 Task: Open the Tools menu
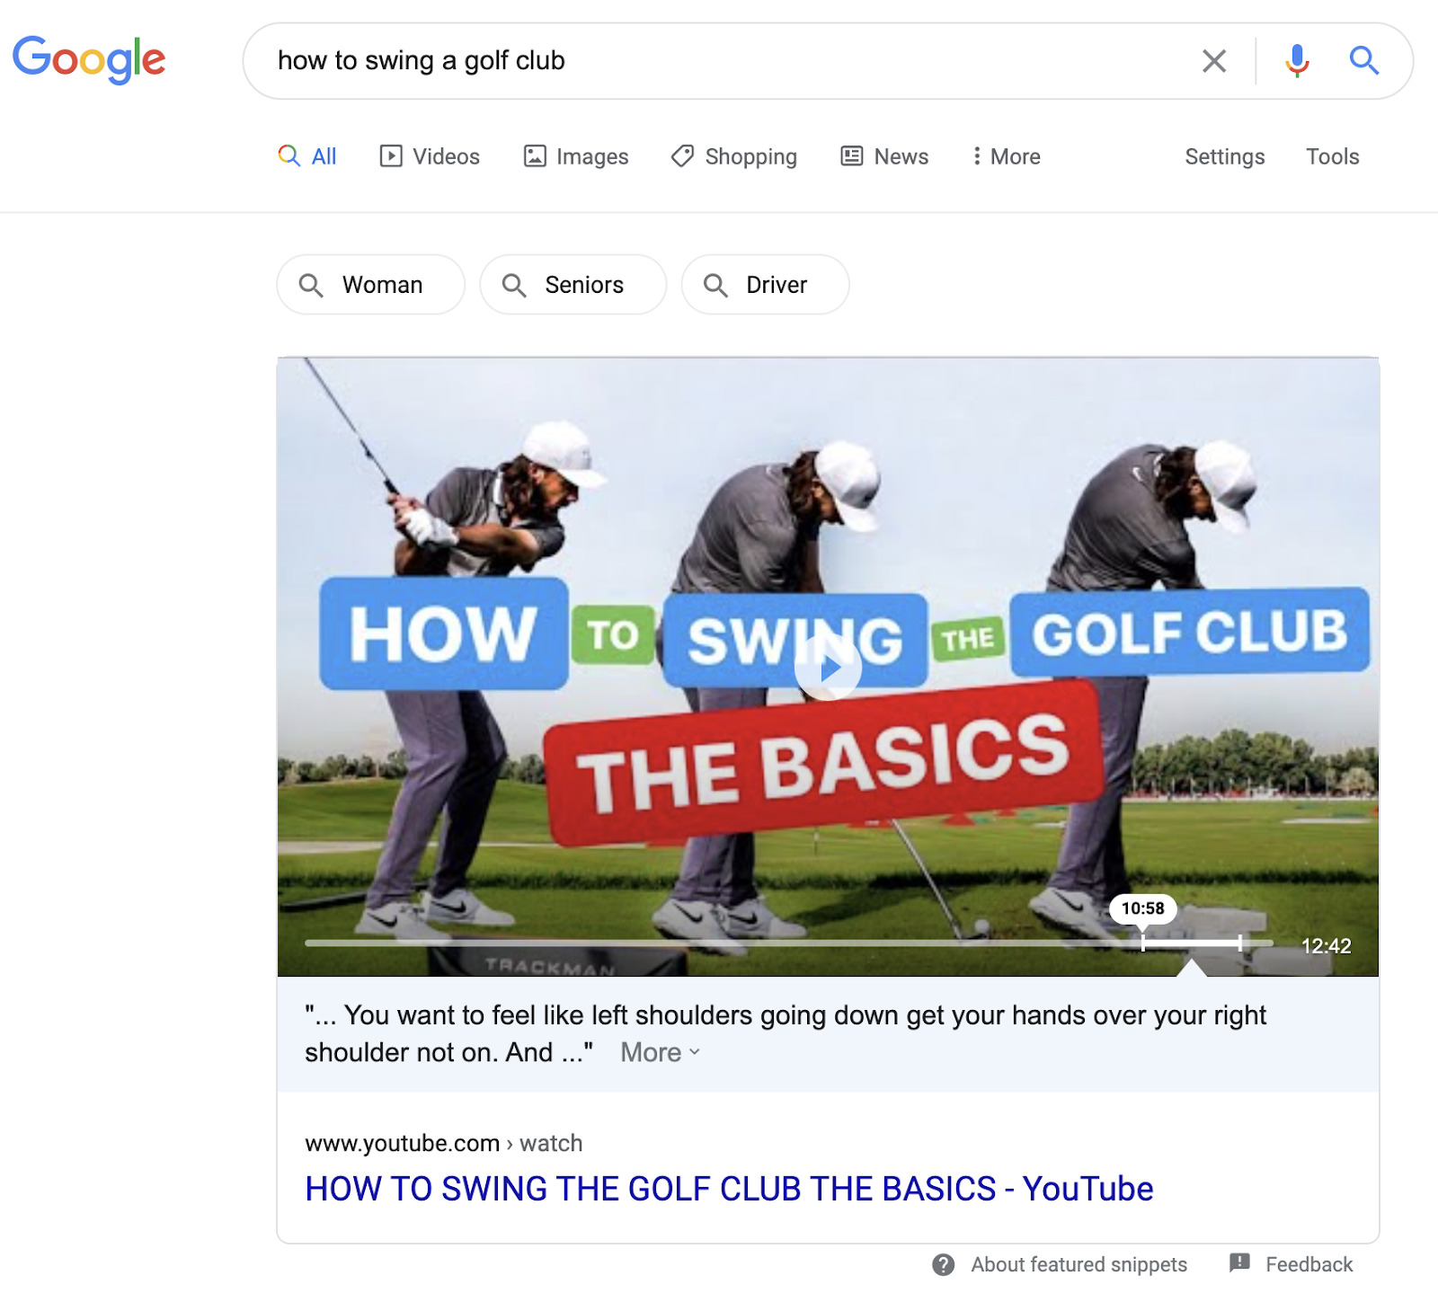(x=1332, y=156)
